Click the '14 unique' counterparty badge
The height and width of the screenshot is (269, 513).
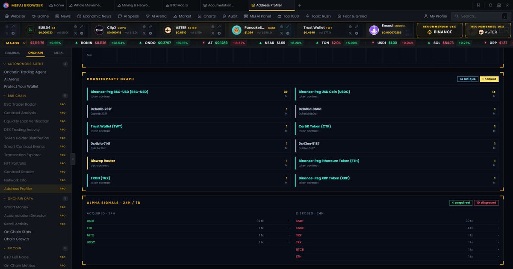pyautogui.click(x=467, y=79)
